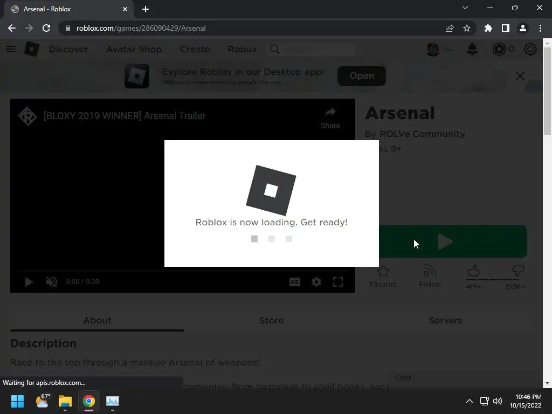The height and width of the screenshot is (414, 552).
Task: Reload the current page
Action: pos(46,28)
